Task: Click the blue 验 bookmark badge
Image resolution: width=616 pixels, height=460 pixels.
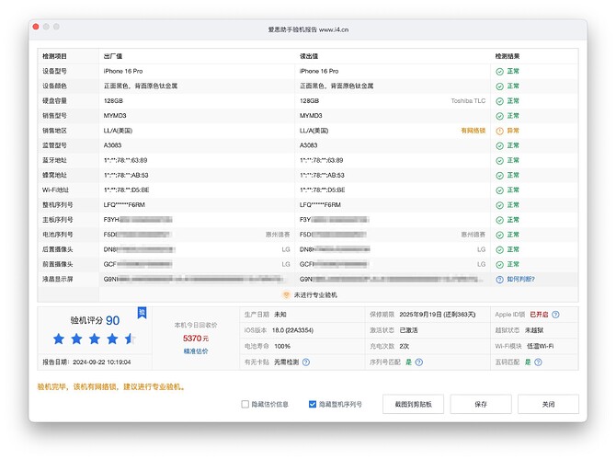Action: coord(142,313)
